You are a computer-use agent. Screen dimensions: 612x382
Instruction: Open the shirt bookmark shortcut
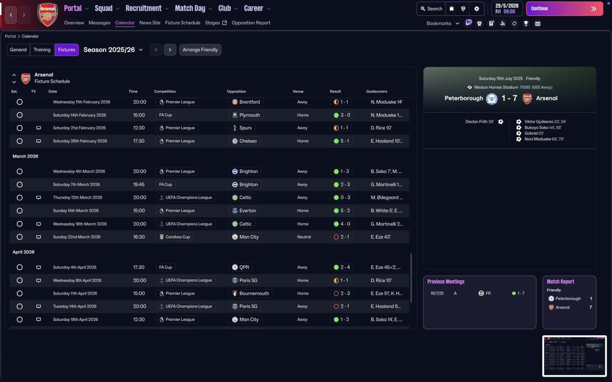[x=480, y=23]
